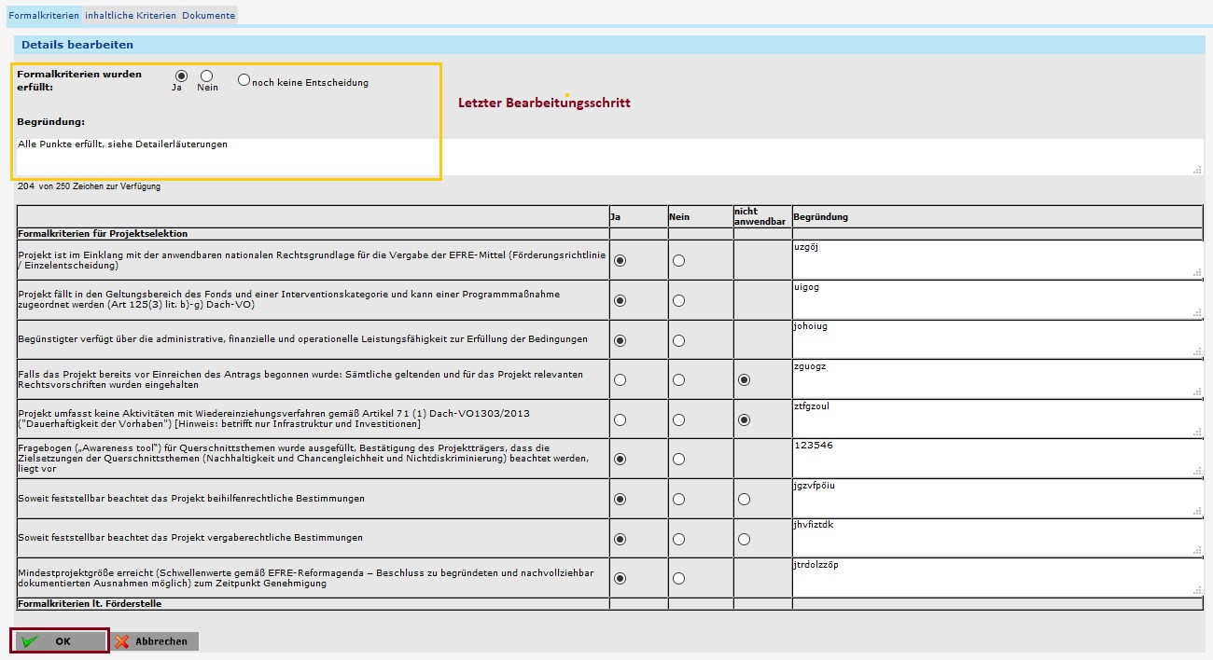The image size is (1213, 660).
Task: Select nicht anwendbar for beihilfenrechtliche Bestimmungen
Action: pos(744,499)
